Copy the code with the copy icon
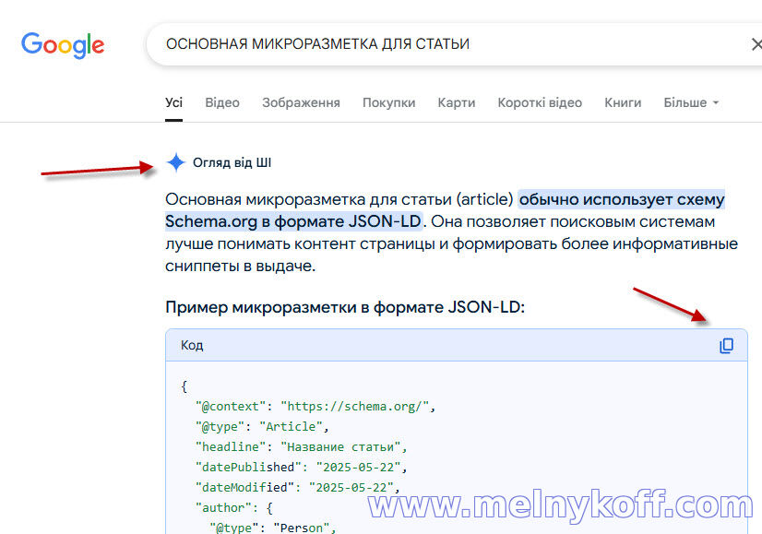Screen dimensions: 762x534 [x=727, y=346]
